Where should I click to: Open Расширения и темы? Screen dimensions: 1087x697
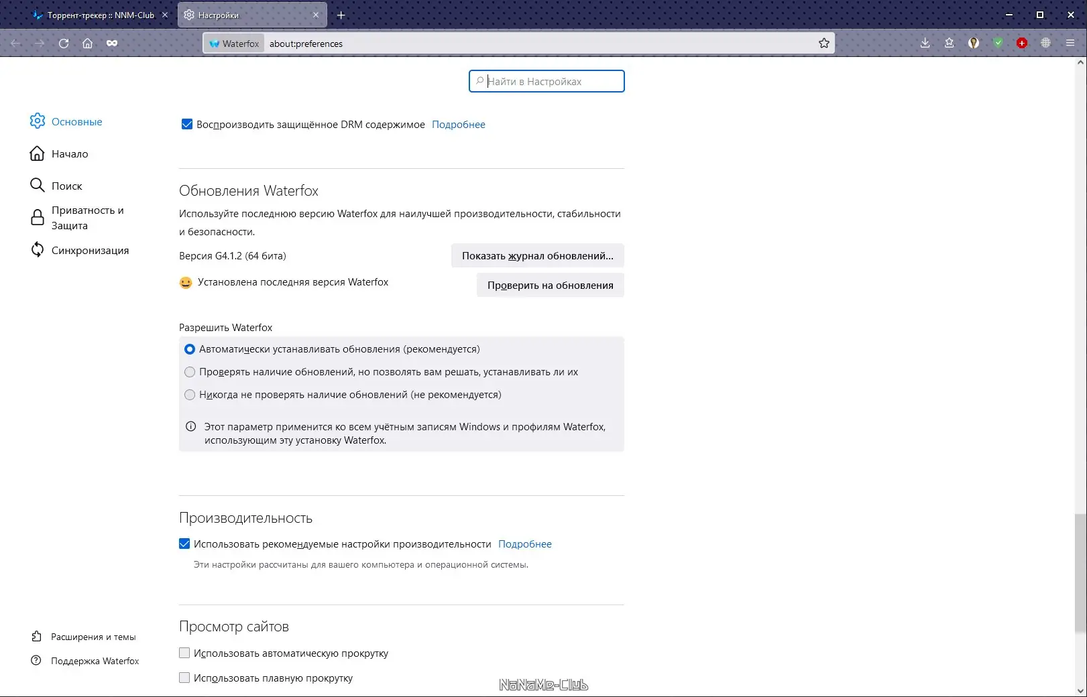point(84,637)
